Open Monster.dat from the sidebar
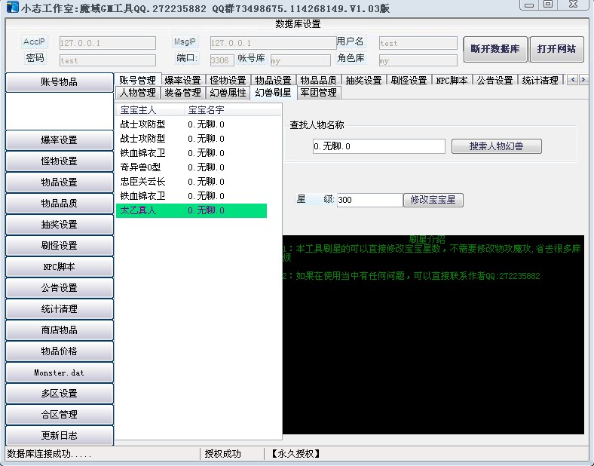 (59, 372)
